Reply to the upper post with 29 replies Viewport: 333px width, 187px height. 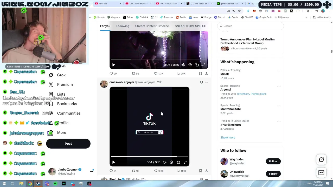[113, 74]
